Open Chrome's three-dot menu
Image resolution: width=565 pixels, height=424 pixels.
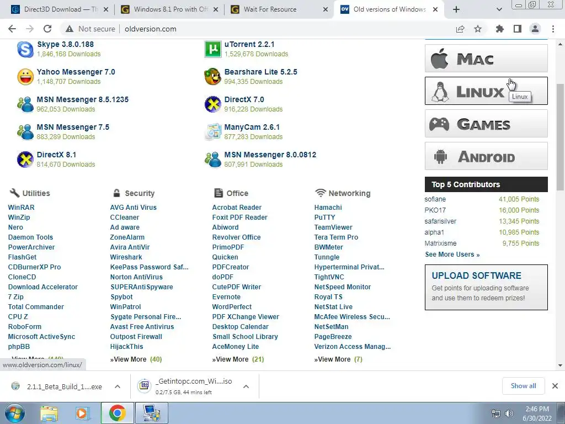click(553, 29)
